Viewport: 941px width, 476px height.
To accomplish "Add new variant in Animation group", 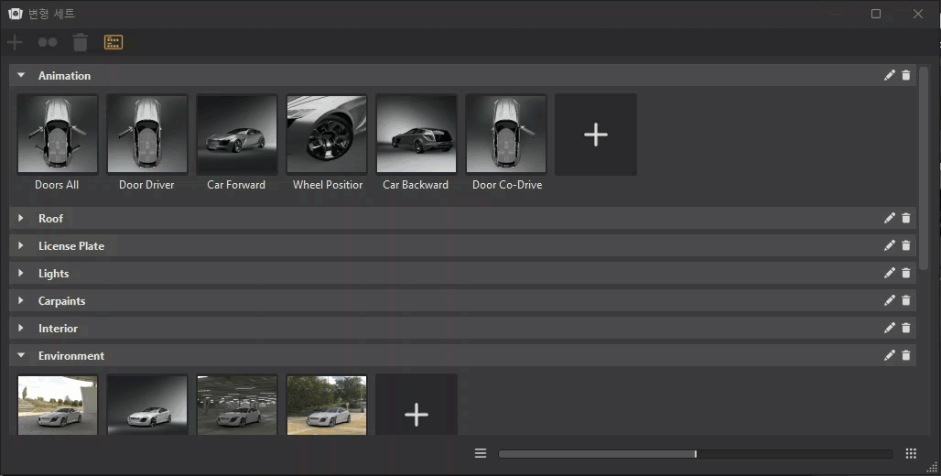I will [596, 135].
